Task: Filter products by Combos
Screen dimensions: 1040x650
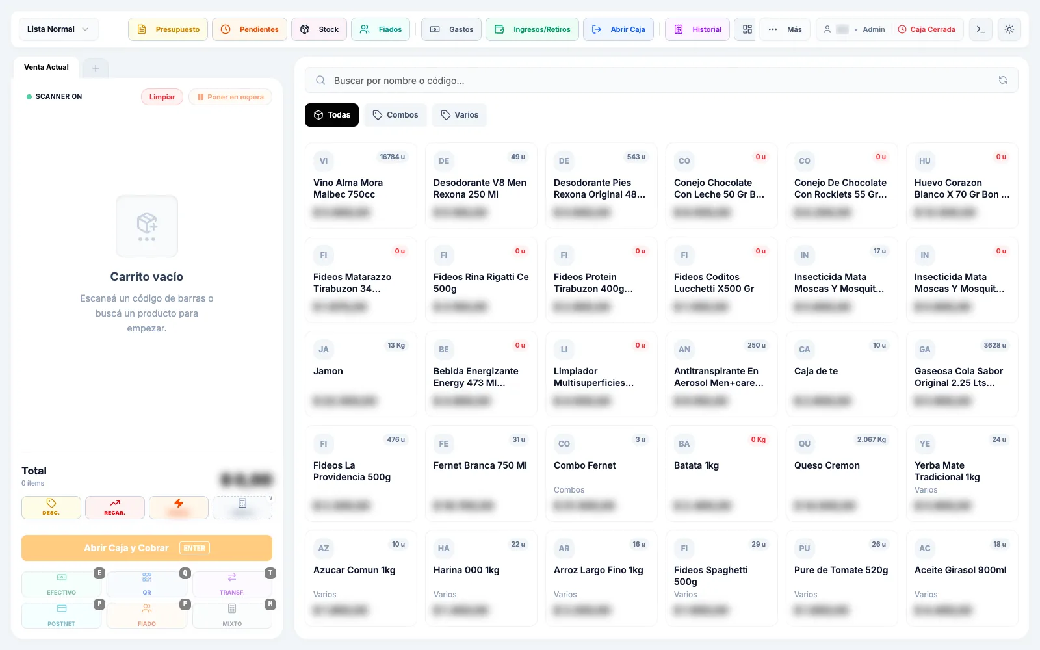Action: 395,115
